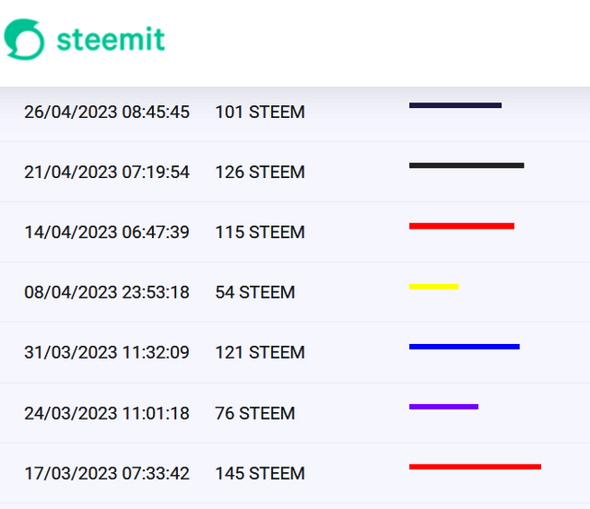The height and width of the screenshot is (509, 590).
Task: Select the date 31/03/2023 11:32:09
Action: pos(107,353)
